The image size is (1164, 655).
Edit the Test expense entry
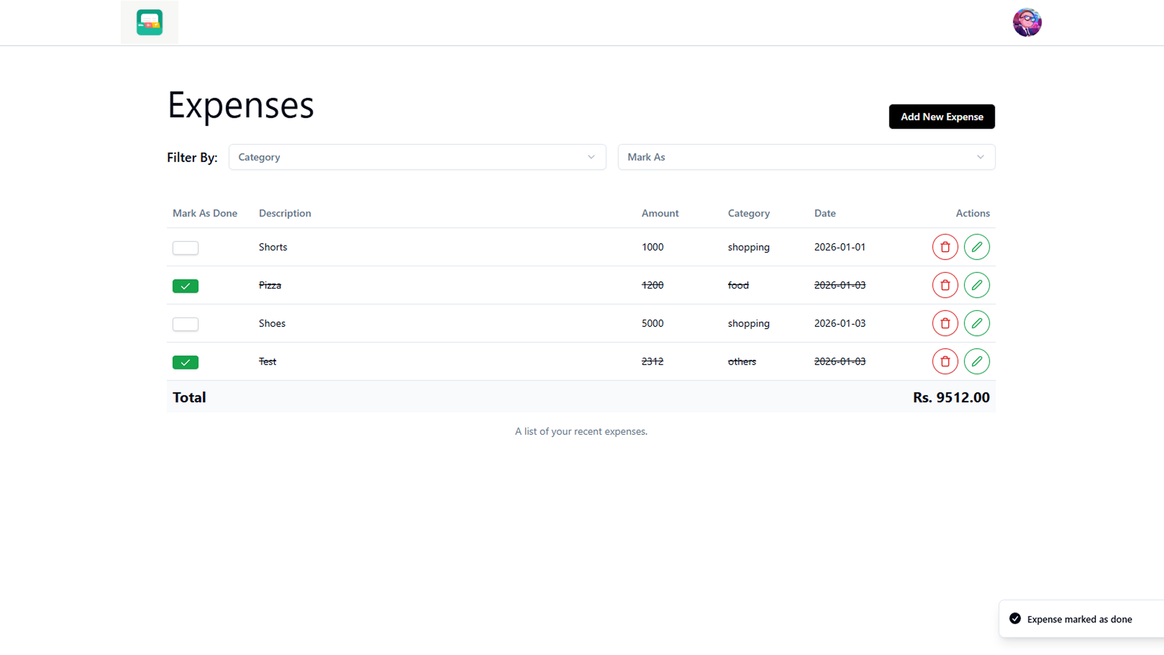tap(977, 361)
